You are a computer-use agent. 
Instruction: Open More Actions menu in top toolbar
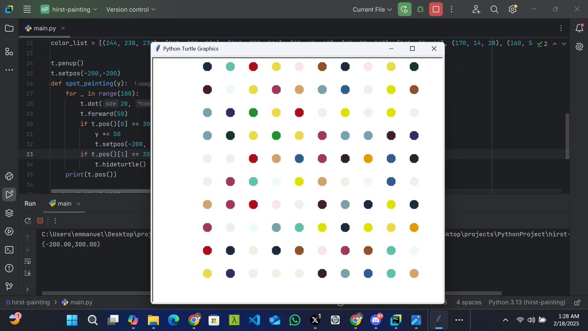(451, 9)
